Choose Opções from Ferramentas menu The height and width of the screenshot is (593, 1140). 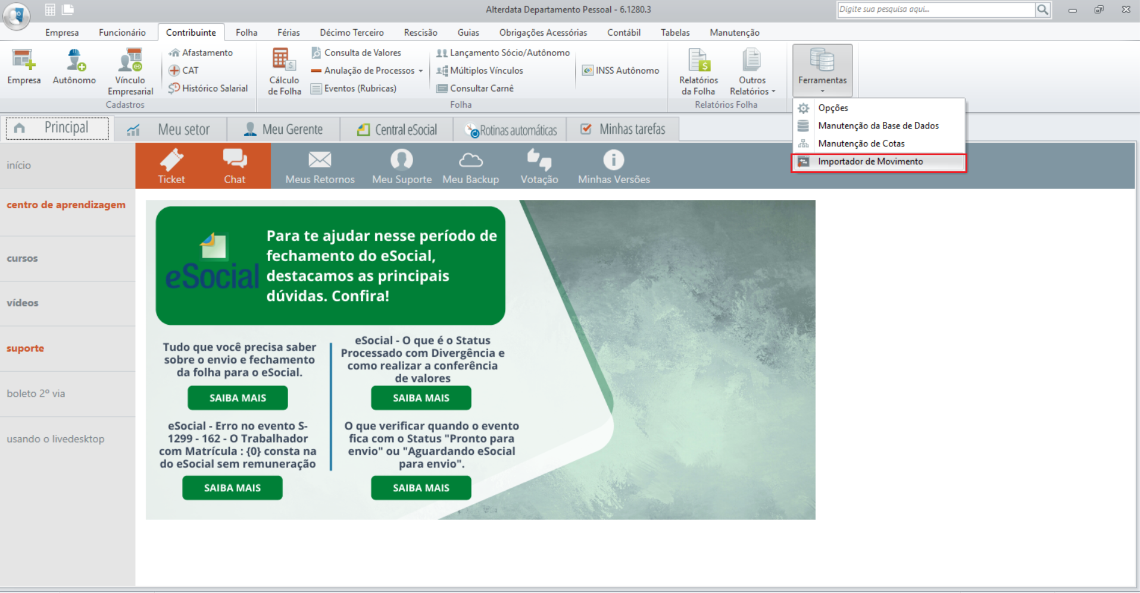(x=878, y=108)
